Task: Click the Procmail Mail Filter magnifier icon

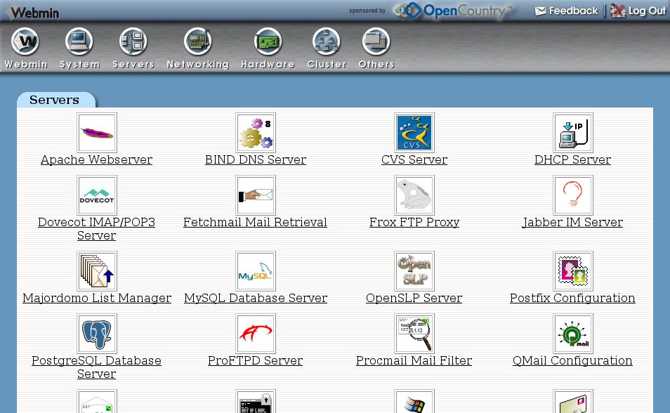Action: click(414, 334)
